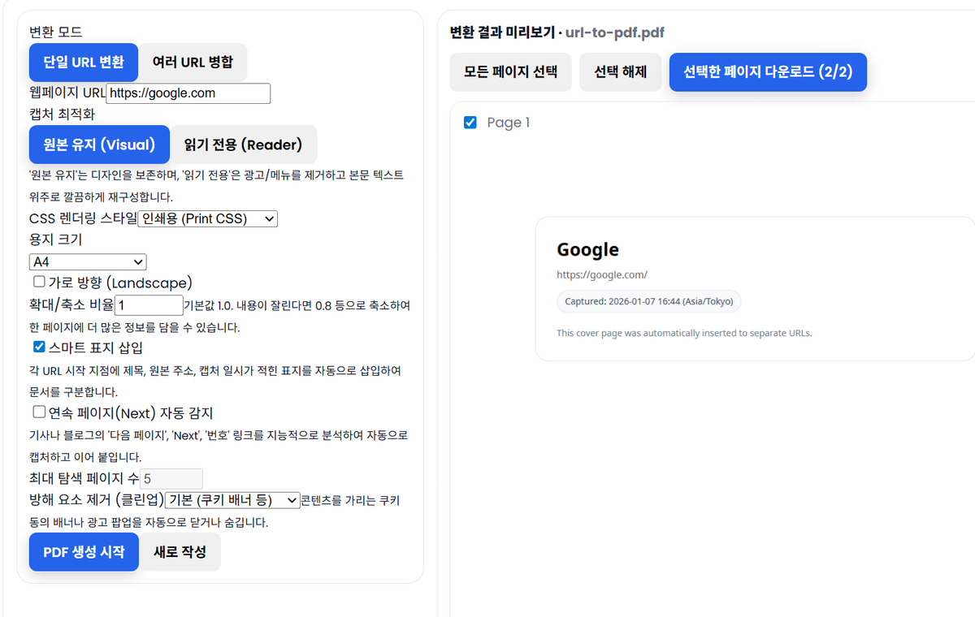This screenshot has width=975, height=617.
Task: Click the 확대/축소 비율 value field
Action: tap(149, 304)
